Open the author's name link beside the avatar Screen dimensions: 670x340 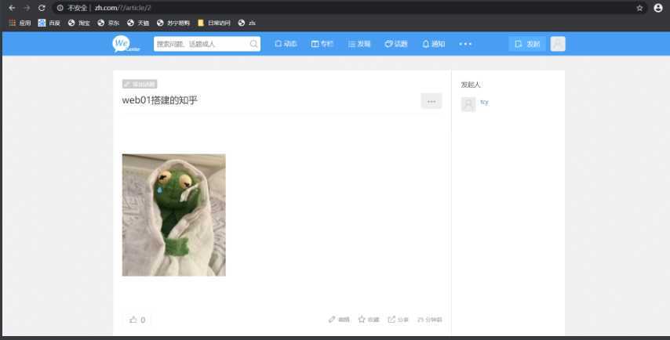[484, 102]
